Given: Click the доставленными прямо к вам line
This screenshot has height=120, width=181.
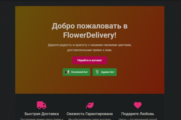Looking at the screenshot, I should (90, 50).
